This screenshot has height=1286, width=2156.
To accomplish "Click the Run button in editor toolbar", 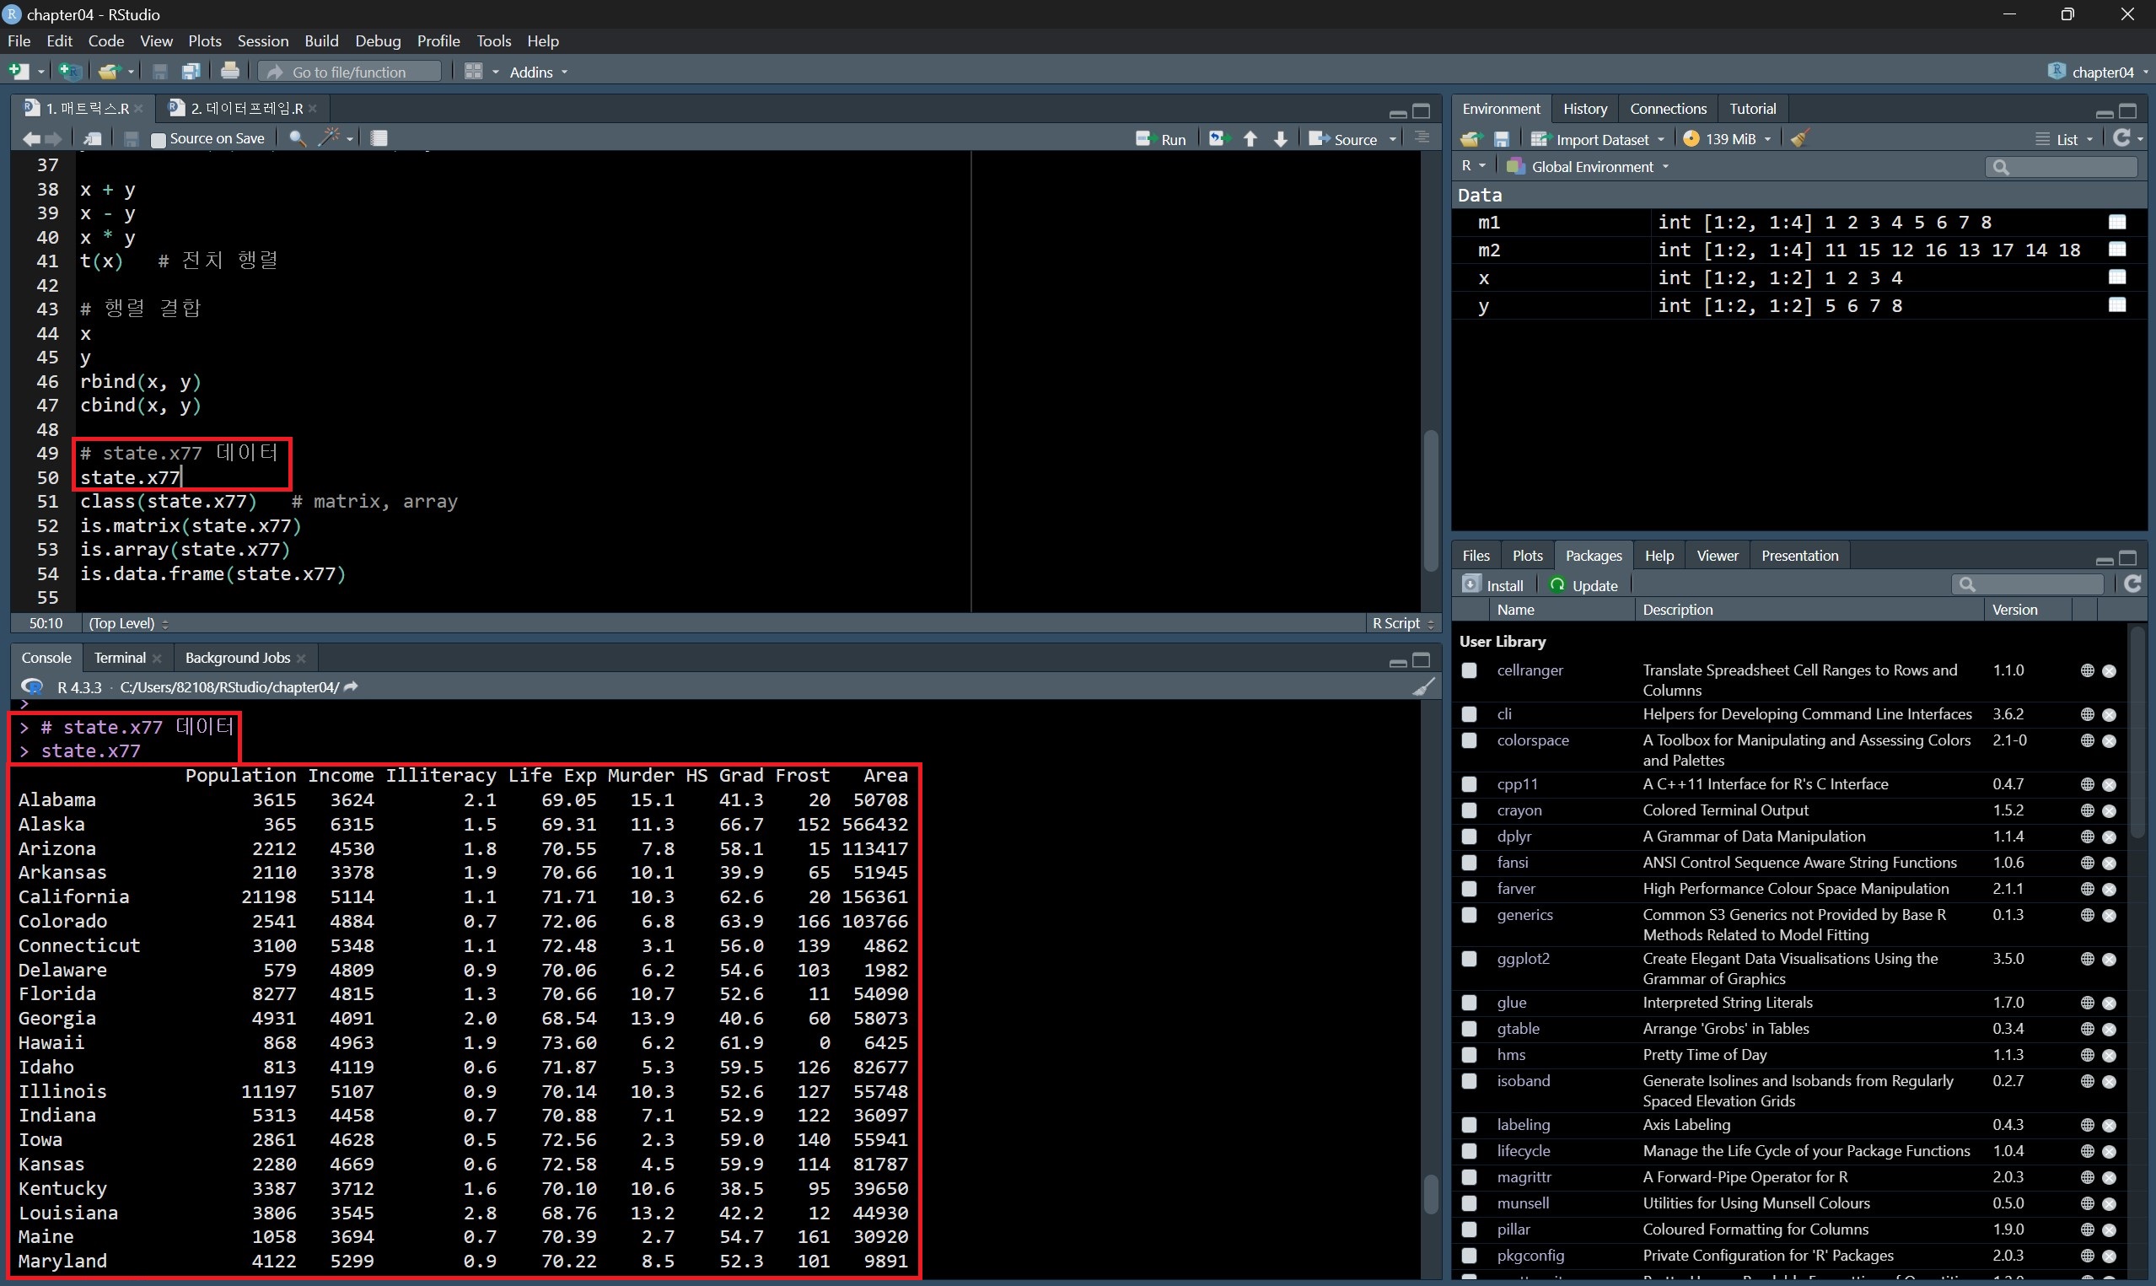I will click(x=1161, y=138).
